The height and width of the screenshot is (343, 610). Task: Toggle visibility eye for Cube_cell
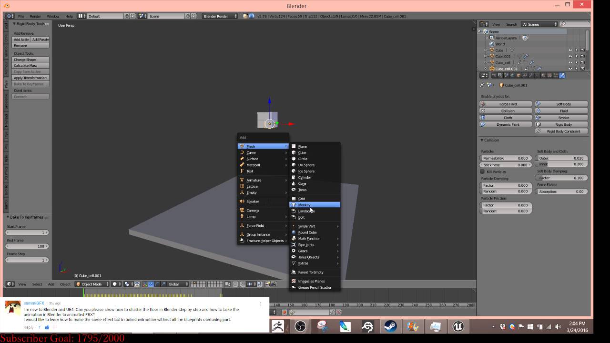[x=570, y=62]
